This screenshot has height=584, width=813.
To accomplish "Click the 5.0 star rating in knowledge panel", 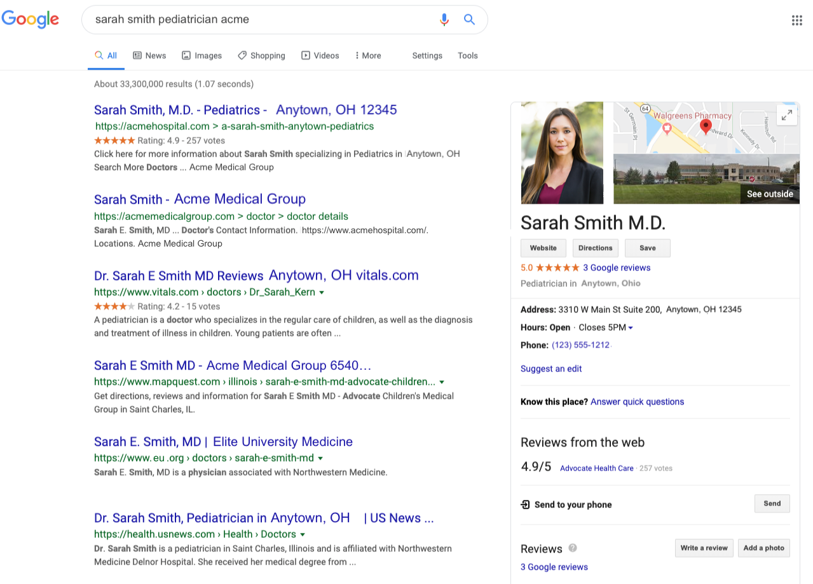I will (550, 268).
